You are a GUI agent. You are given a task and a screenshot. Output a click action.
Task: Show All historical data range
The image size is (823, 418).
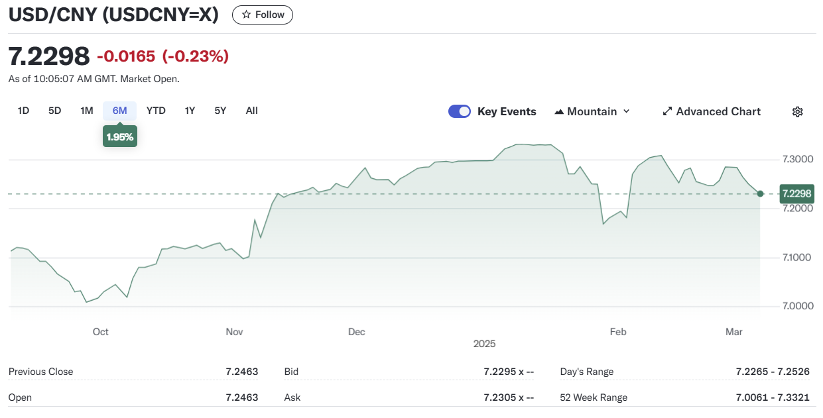[x=251, y=111]
